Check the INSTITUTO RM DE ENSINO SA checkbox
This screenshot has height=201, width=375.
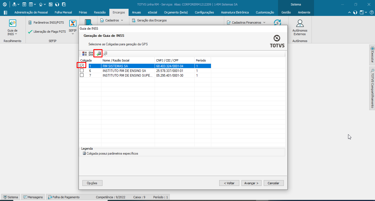pyautogui.click(x=82, y=71)
